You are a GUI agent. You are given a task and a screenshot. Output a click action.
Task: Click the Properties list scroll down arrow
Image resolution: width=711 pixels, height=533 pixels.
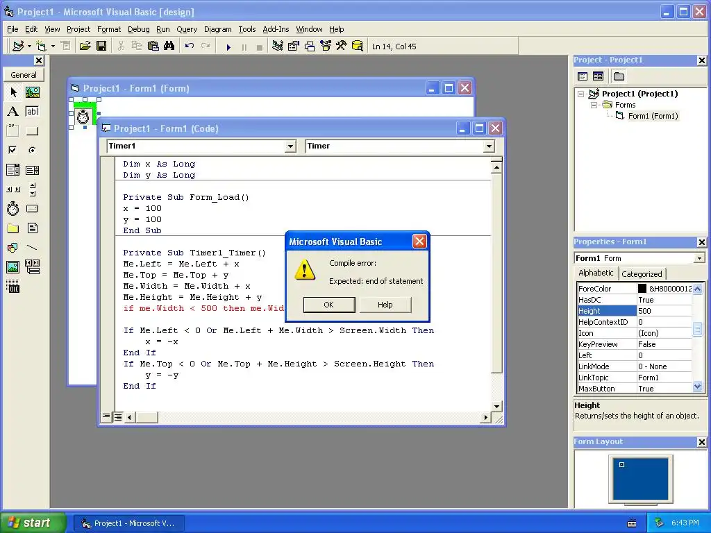tap(697, 387)
